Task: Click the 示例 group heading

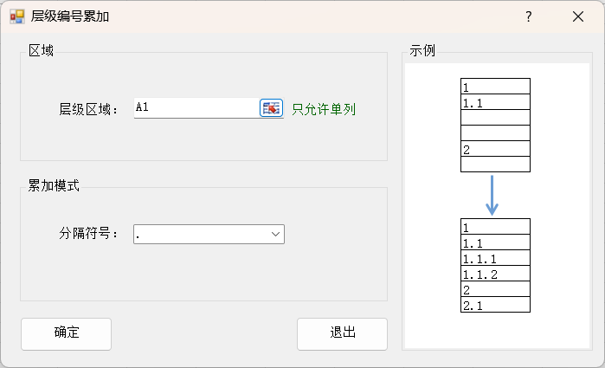Action: point(422,50)
